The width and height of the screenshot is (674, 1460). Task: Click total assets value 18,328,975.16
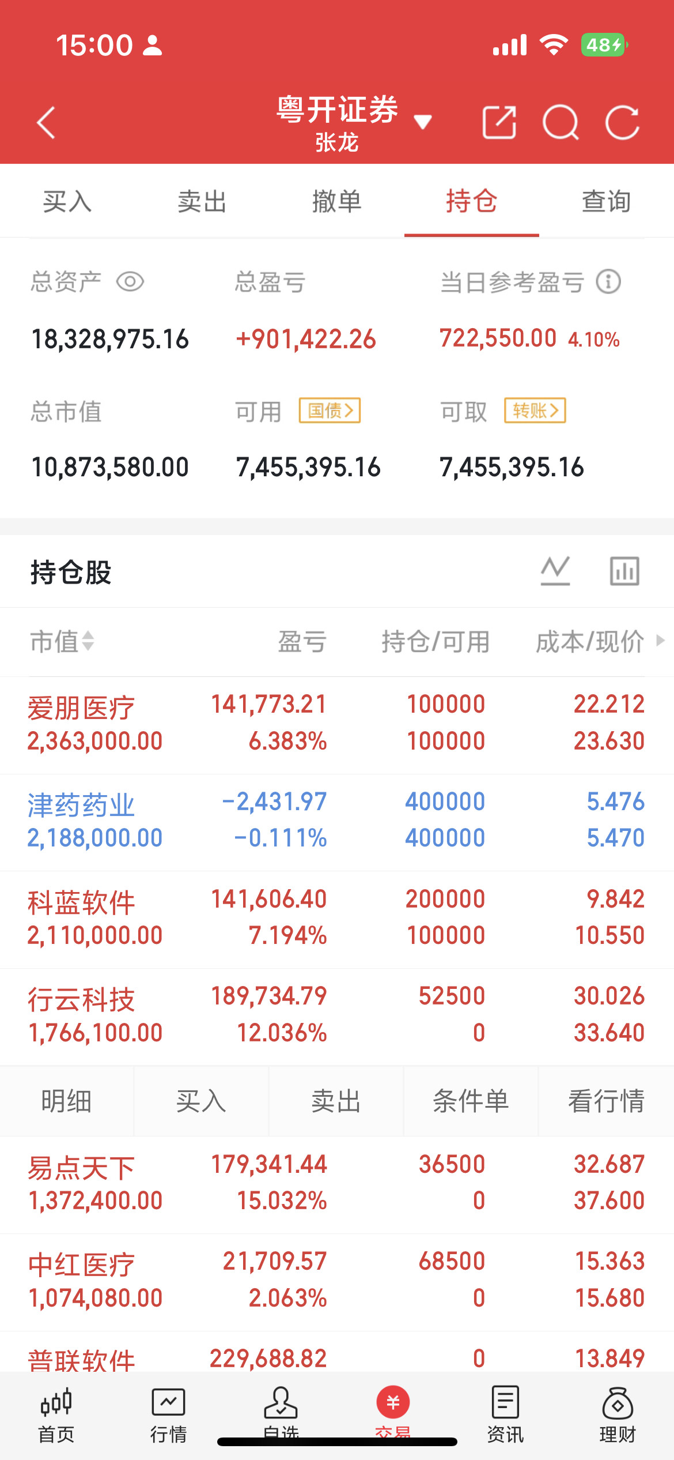(x=110, y=339)
